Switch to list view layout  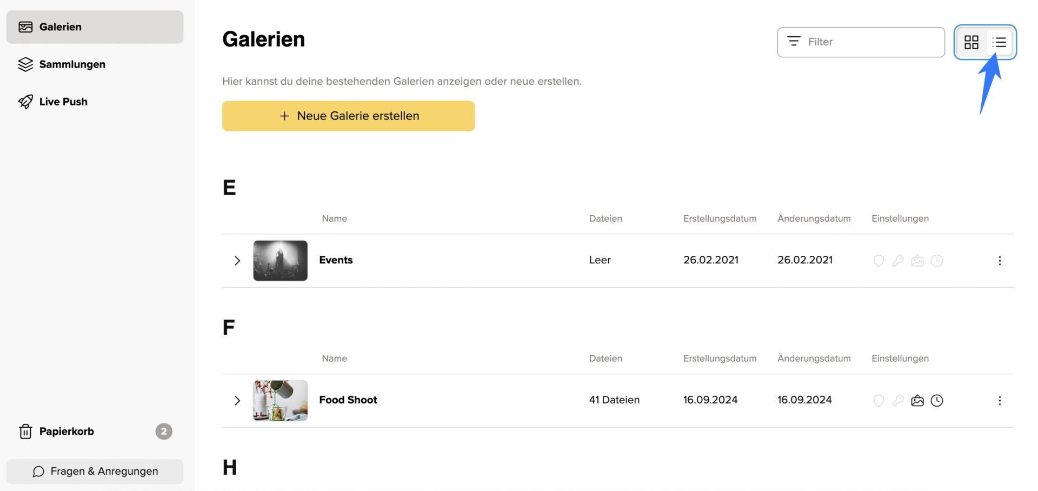pyautogui.click(x=999, y=42)
